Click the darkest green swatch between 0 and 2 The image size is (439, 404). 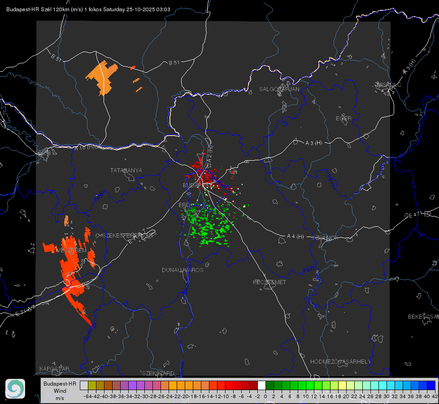click(269, 385)
